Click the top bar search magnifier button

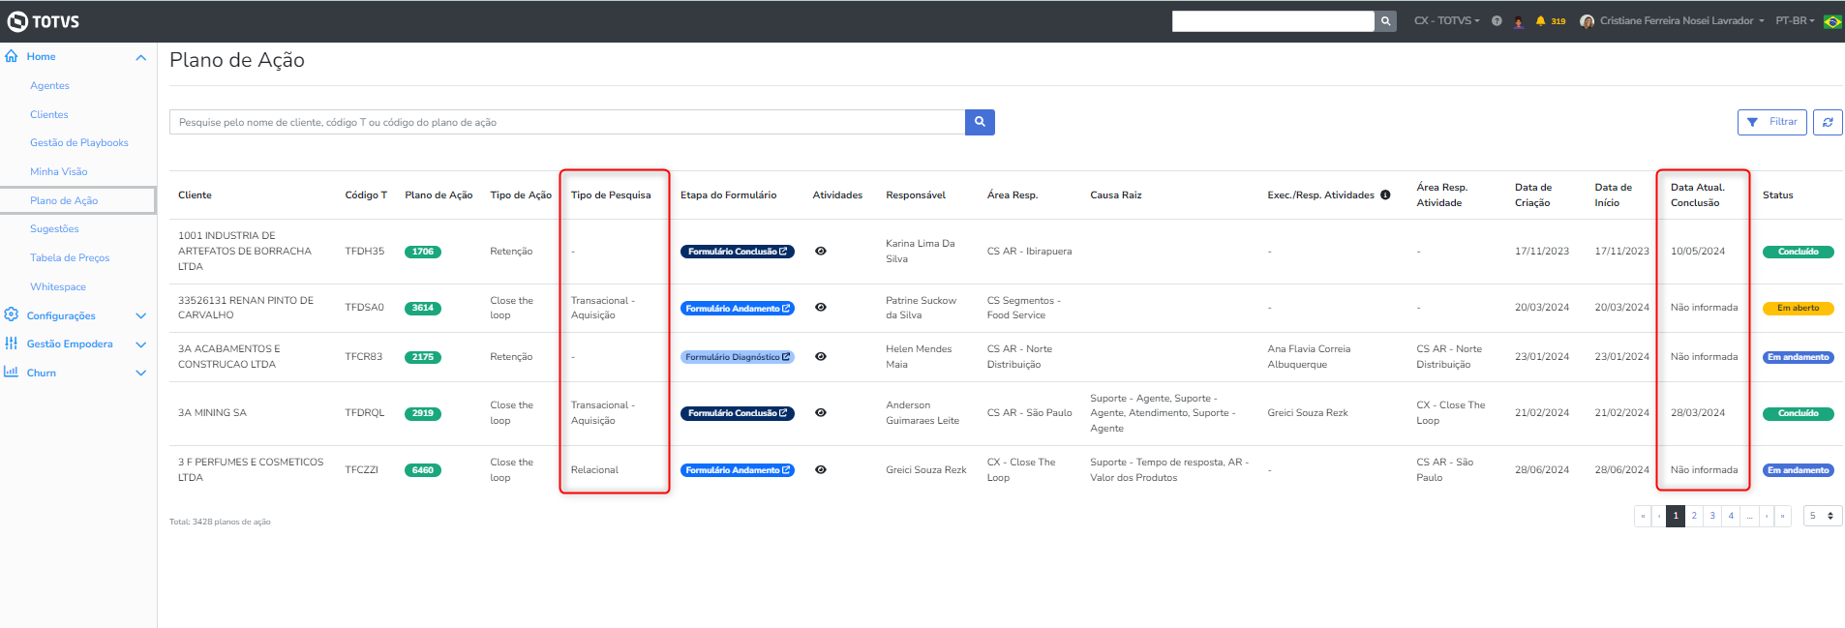[1385, 21]
